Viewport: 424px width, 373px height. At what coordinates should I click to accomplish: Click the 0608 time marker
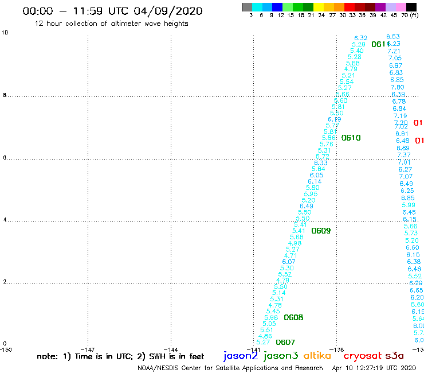point(293,317)
